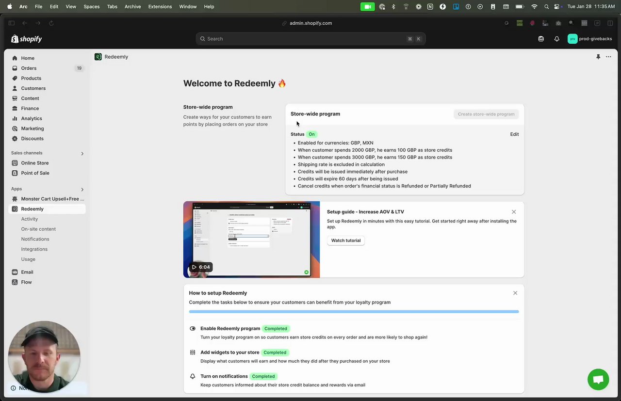
Task: Reload the page with Arc's refresh icon
Action: (51, 23)
